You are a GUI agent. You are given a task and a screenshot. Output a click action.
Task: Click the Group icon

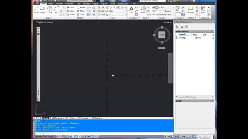click(178, 10)
